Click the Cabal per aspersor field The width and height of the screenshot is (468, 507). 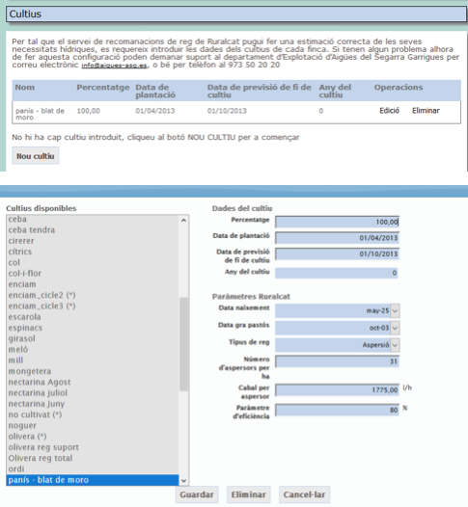point(337,390)
